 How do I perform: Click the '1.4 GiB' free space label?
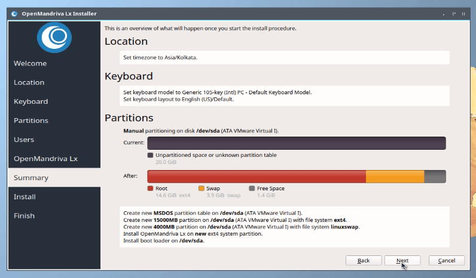[x=266, y=196]
